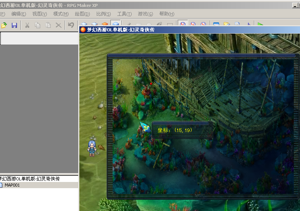
Task: Open the 视图(V) menu
Action: click(x=39, y=14)
